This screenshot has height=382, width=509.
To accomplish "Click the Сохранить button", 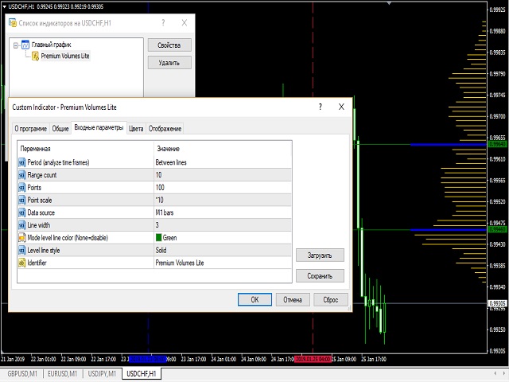I will pyautogui.click(x=320, y=276).
